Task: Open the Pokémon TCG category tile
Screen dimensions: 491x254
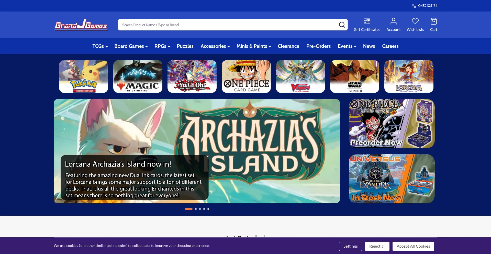Action: (x=84, y=76)
